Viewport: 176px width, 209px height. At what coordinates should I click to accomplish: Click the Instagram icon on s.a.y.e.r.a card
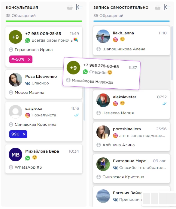(28, 115)
